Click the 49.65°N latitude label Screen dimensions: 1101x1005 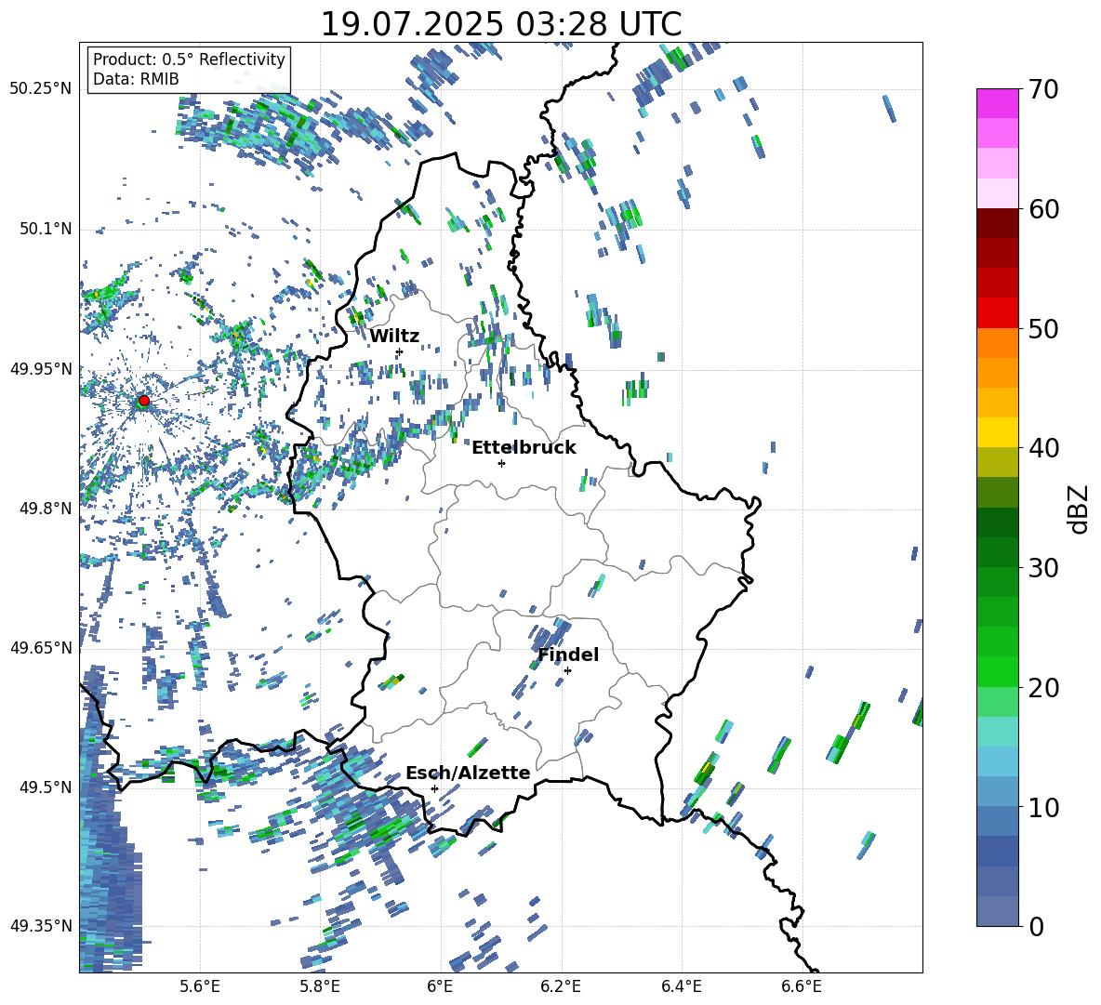click(x=41, y=647)
